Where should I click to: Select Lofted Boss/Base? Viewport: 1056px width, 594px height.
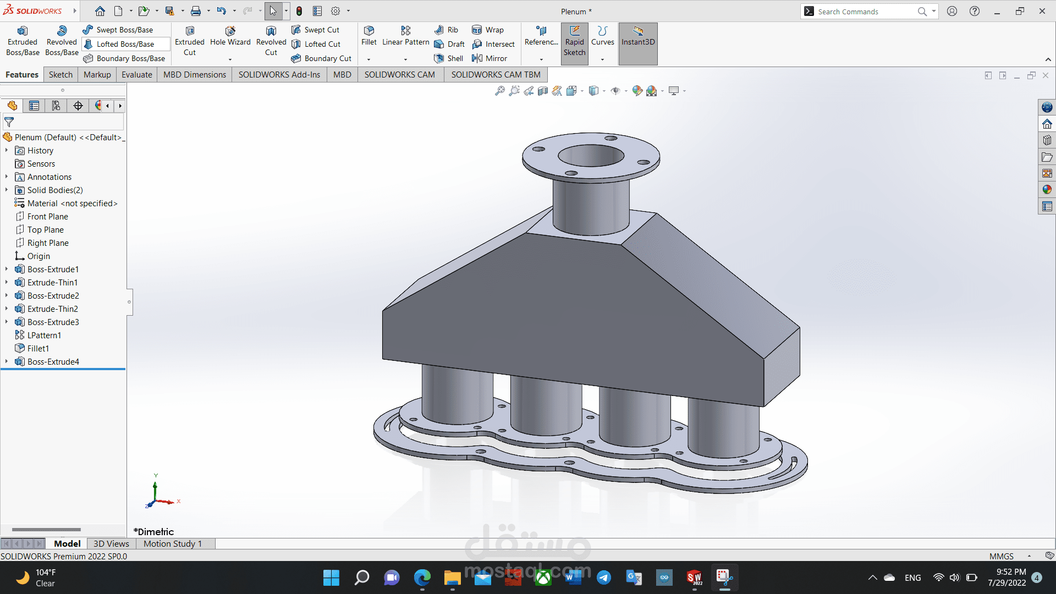click(125, 43)
